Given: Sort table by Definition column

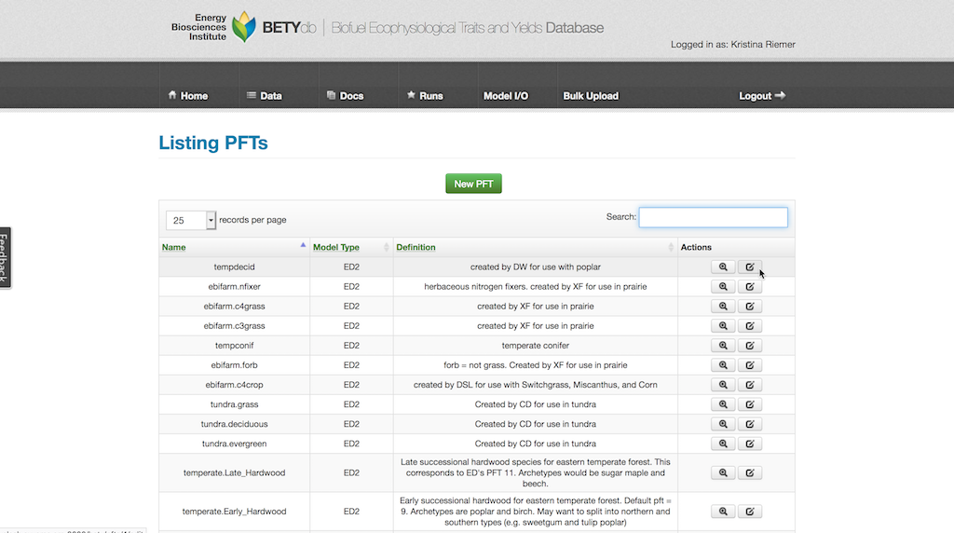Looking at the screenshot, I should [x=416, y=247].
